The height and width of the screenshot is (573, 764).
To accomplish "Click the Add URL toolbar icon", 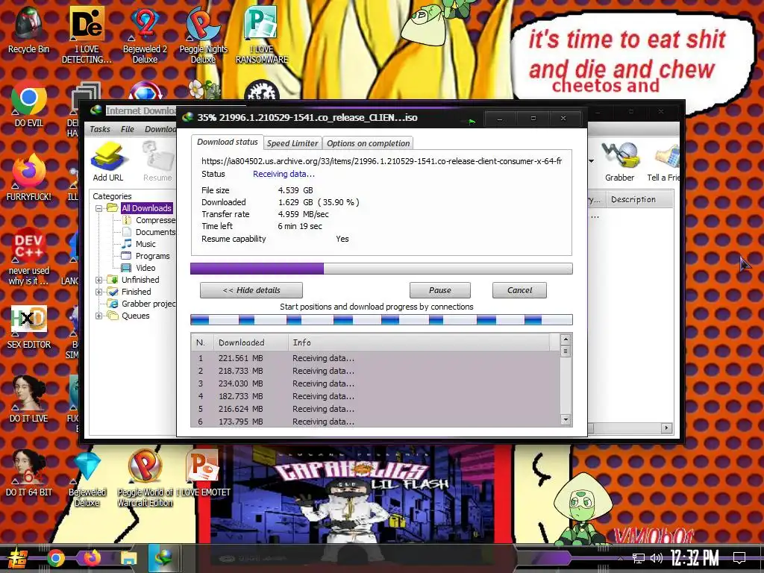I will [x=108, y=162].
